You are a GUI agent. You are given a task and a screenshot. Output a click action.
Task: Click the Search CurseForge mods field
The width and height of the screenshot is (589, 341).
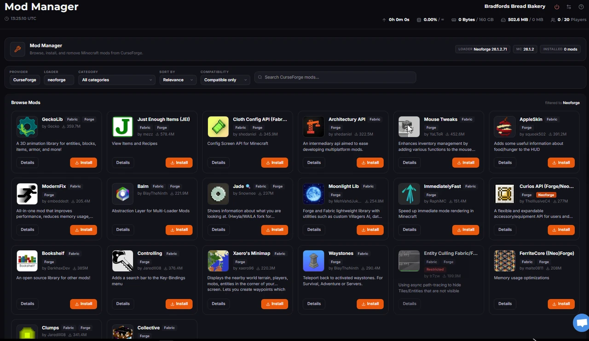coord(335,77)
